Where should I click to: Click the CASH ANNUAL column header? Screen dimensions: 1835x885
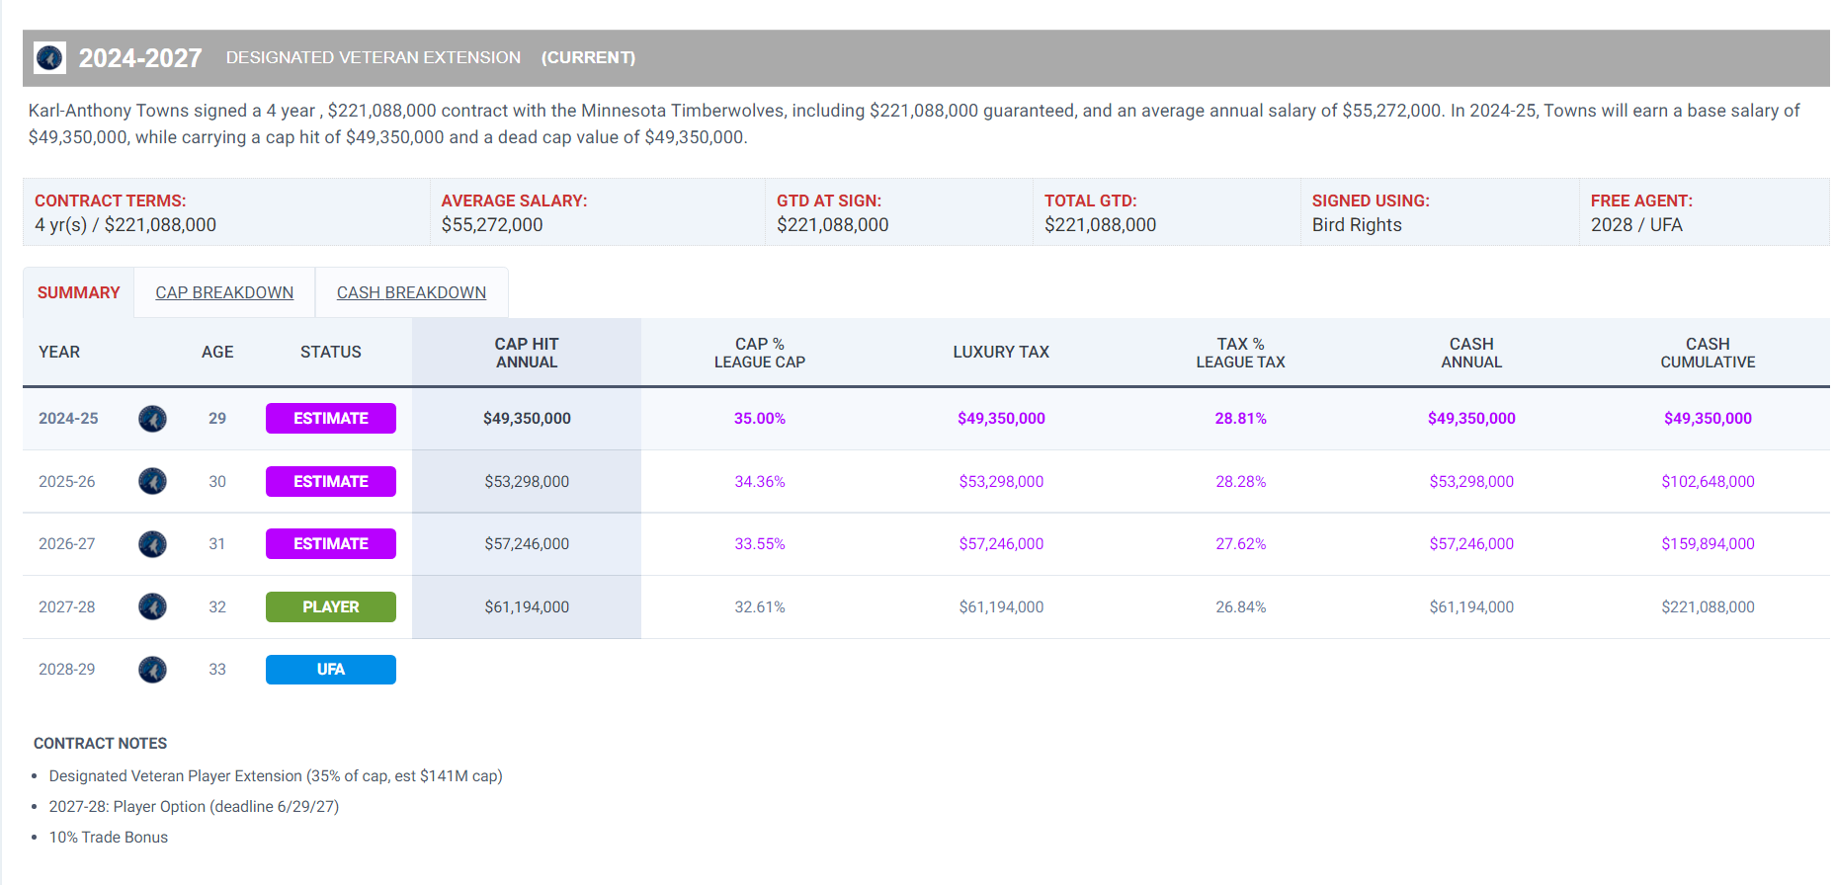(1471, 353)
